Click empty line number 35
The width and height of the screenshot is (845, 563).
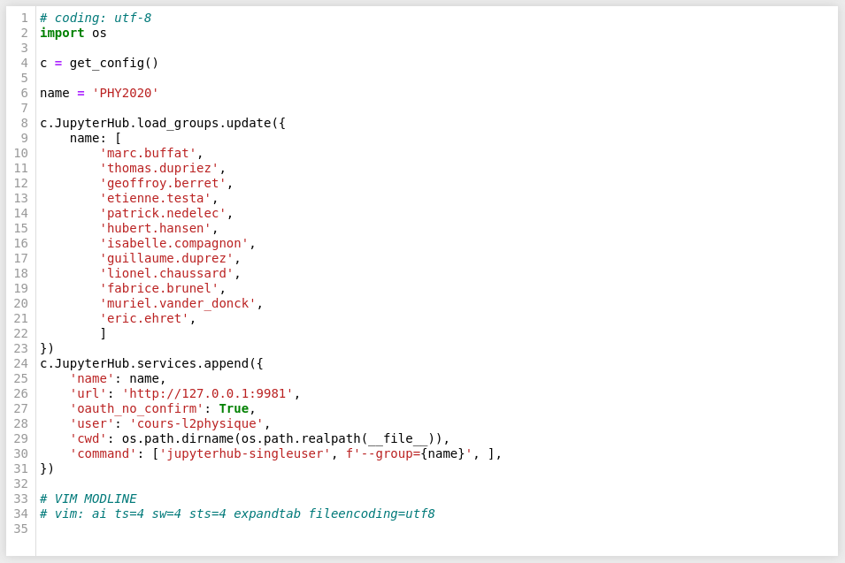click(21, 529)
